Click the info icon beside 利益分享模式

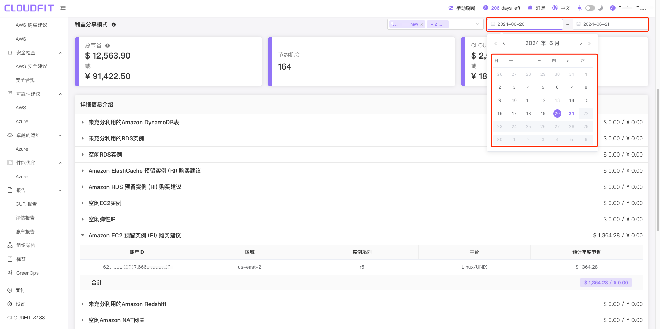[114, 25]
